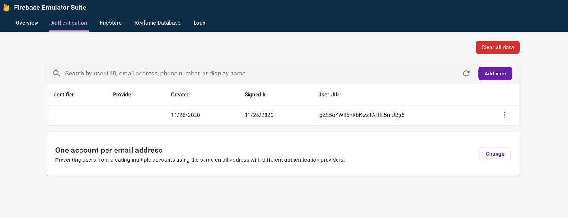Click the User UID column header

point(328,94)
